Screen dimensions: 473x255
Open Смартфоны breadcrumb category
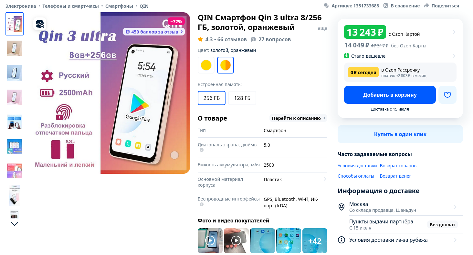(119, 6)
